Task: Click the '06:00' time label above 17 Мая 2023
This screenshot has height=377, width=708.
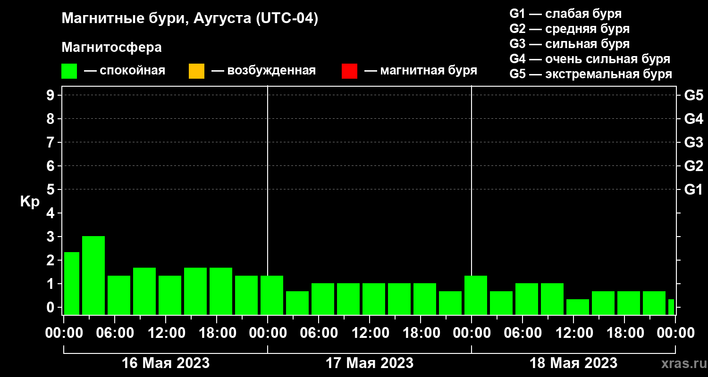Action: [319, 333]
